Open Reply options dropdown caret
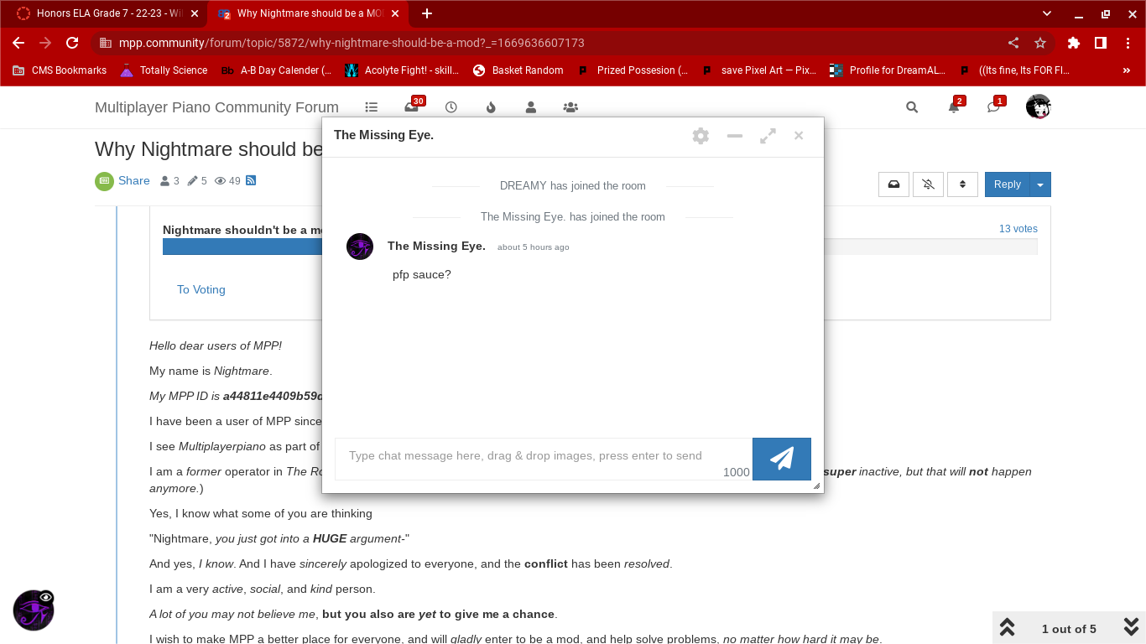Image resolution: width=1146 pixels, height=644 pixels. pyautogui.click(x=1040, y=184)
